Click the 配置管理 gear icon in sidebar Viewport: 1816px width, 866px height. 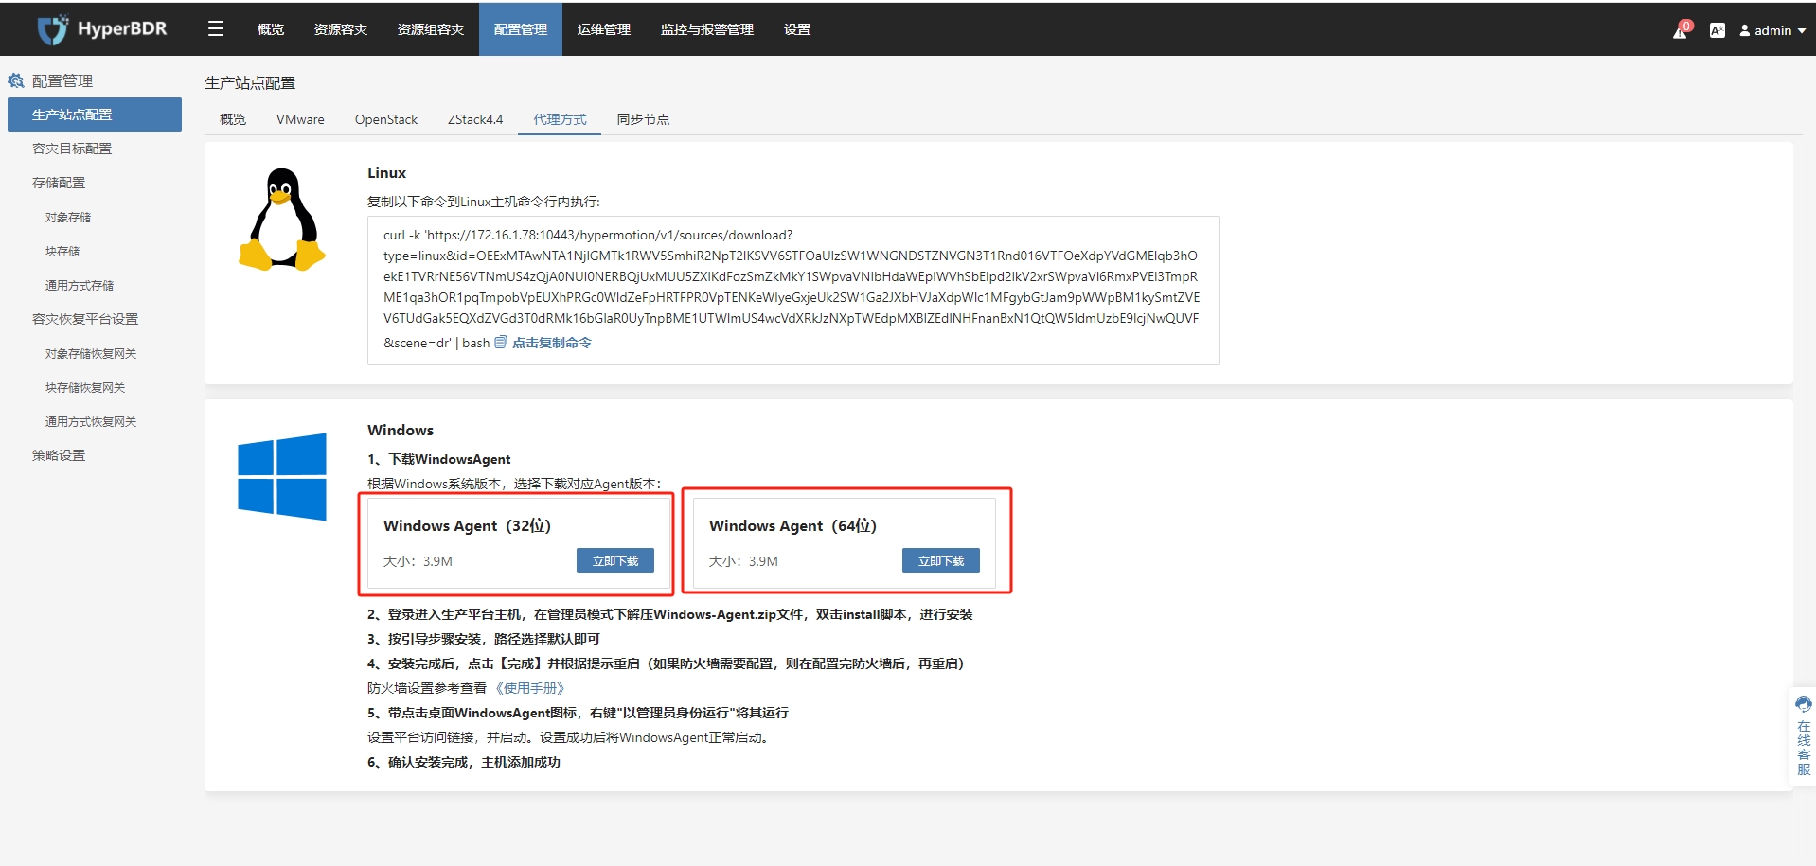[x=16, y=81]
